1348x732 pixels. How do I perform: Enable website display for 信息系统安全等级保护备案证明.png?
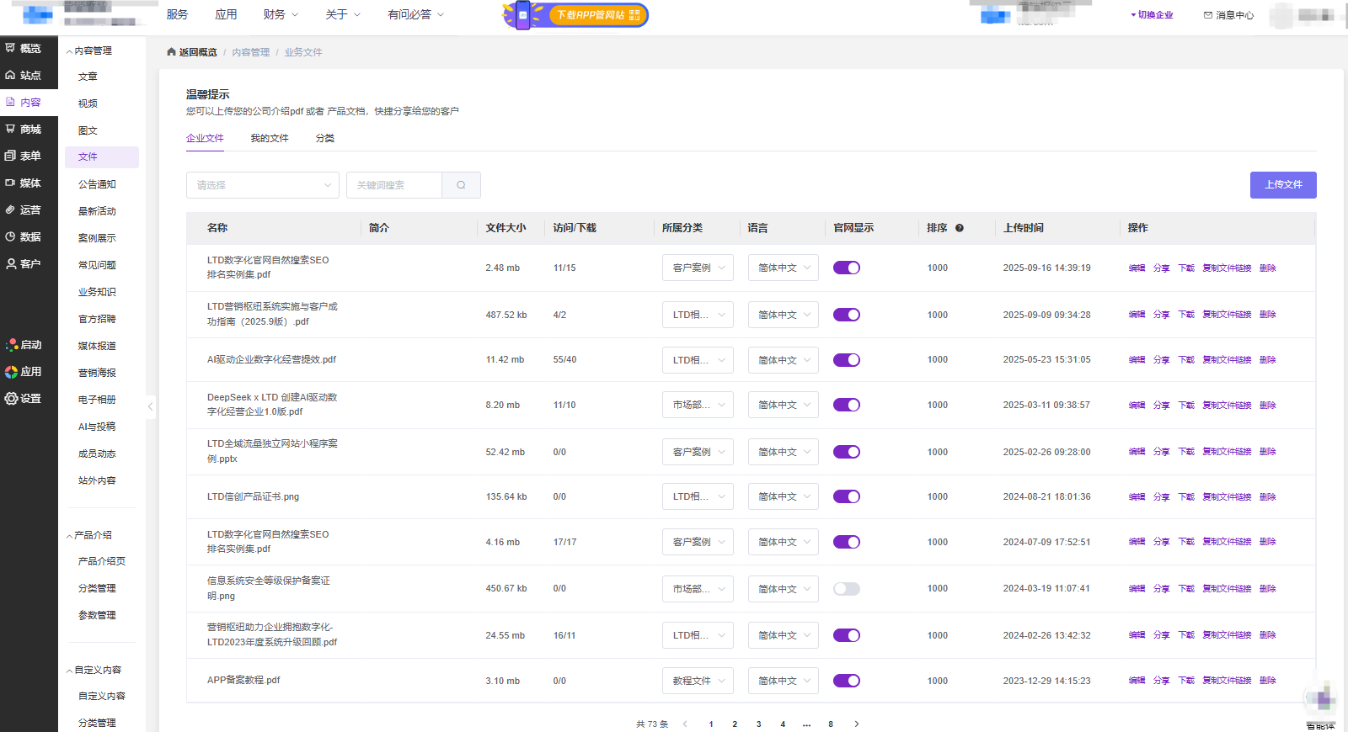coord(846,589)
